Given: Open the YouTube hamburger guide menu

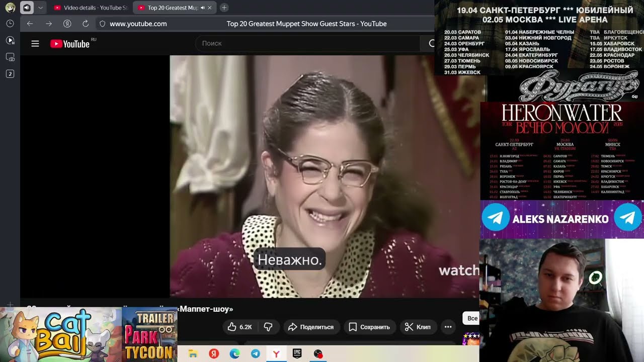Looking at the screenshot, I should point(35,44).
